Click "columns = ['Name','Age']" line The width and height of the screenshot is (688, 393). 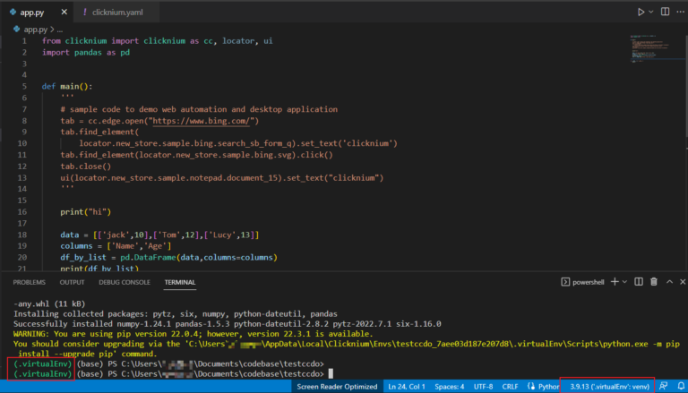coord(116,246)
